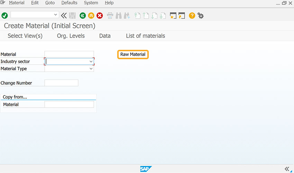Viewport: 294px width, 173px height.
Task: Expand the Material Type dropdown
Action: point(91,69)
